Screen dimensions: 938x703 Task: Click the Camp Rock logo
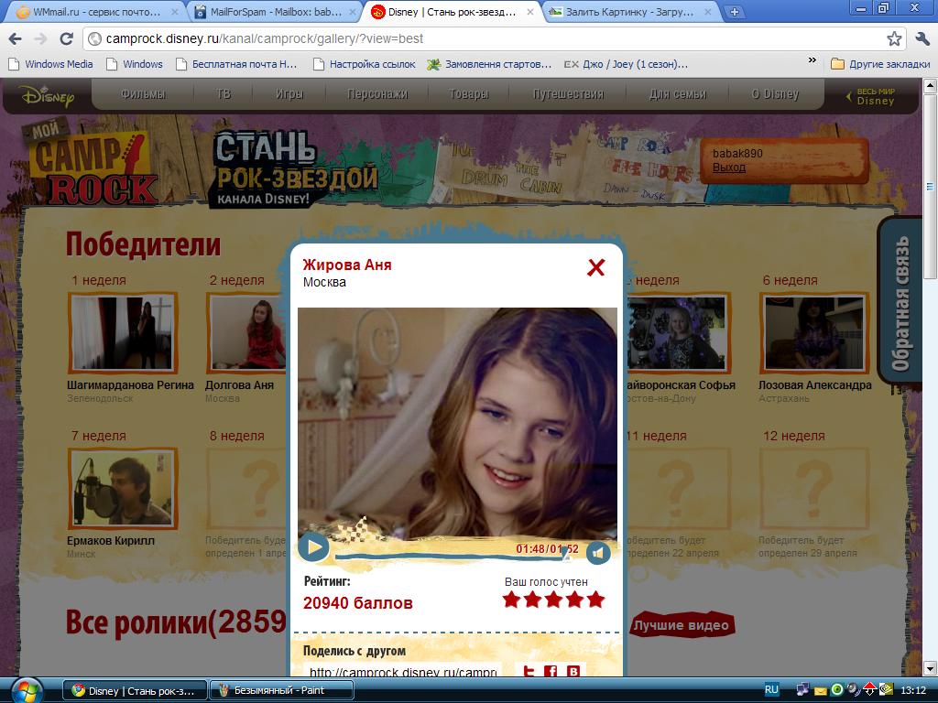(90, 163)
